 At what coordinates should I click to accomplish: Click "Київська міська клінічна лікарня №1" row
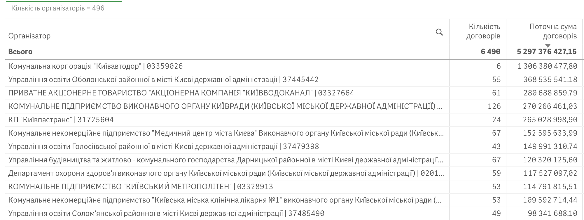[x=225, y=200]
